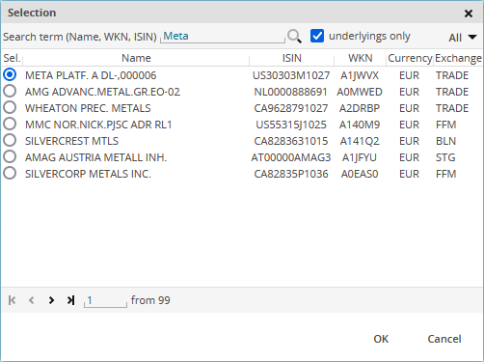Focus the search term field containing Meta
The height and width of the screenshot is (362, 484).
223,36
